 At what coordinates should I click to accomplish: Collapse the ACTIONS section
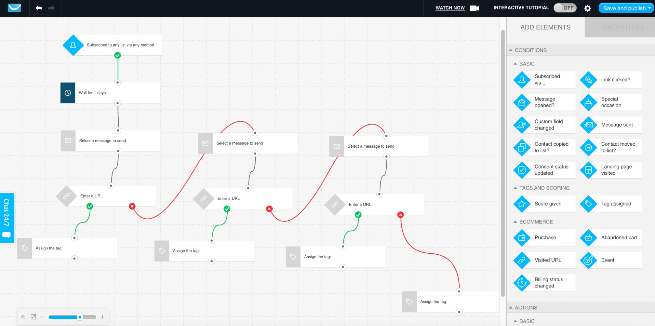[511, 308]
